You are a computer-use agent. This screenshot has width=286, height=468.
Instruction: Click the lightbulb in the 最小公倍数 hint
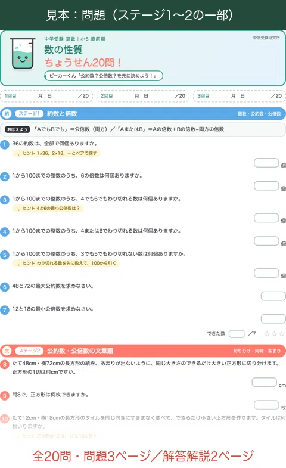click(18, 208)
